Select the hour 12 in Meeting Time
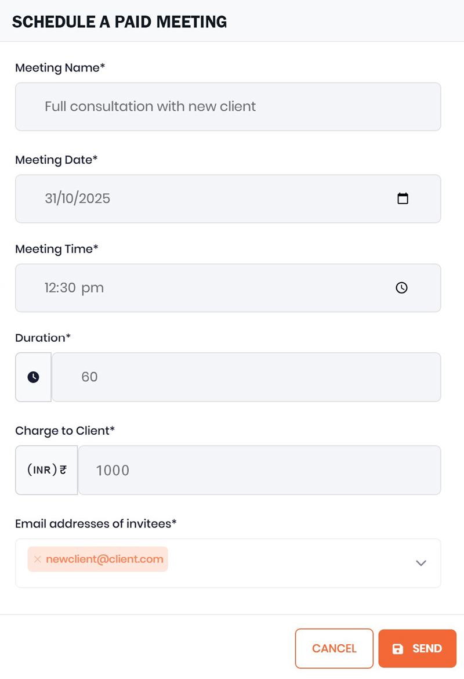The height and width of the screenshot is (679, 464). (x=51, y=287)
